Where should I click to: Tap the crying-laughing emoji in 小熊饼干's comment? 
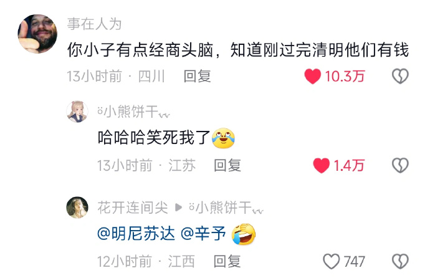[223, 138]
